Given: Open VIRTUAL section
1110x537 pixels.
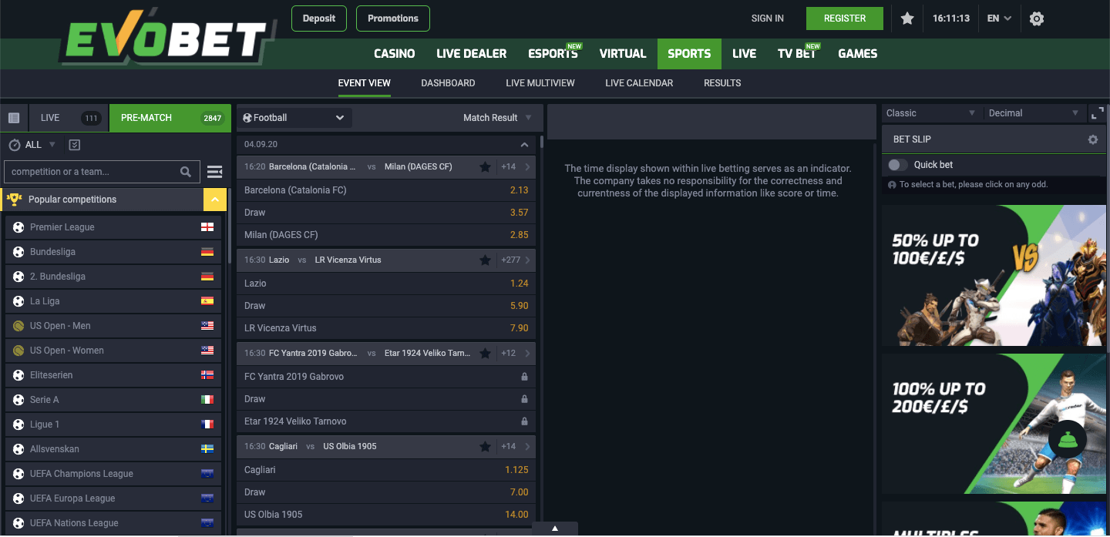Looking at the screenshot, I should point(623,54).
